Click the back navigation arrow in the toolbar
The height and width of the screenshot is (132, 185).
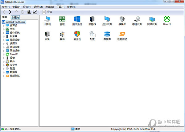tap(4, 12)
